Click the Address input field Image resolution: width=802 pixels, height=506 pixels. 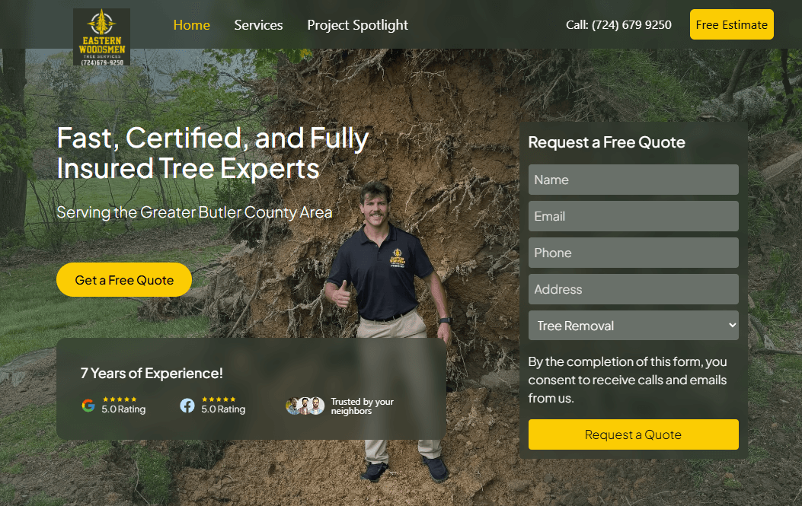pyautogui.click(x=633, y=289)
